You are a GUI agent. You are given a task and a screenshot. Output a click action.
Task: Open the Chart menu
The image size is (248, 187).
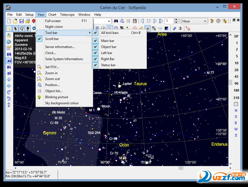pos(52,15)
